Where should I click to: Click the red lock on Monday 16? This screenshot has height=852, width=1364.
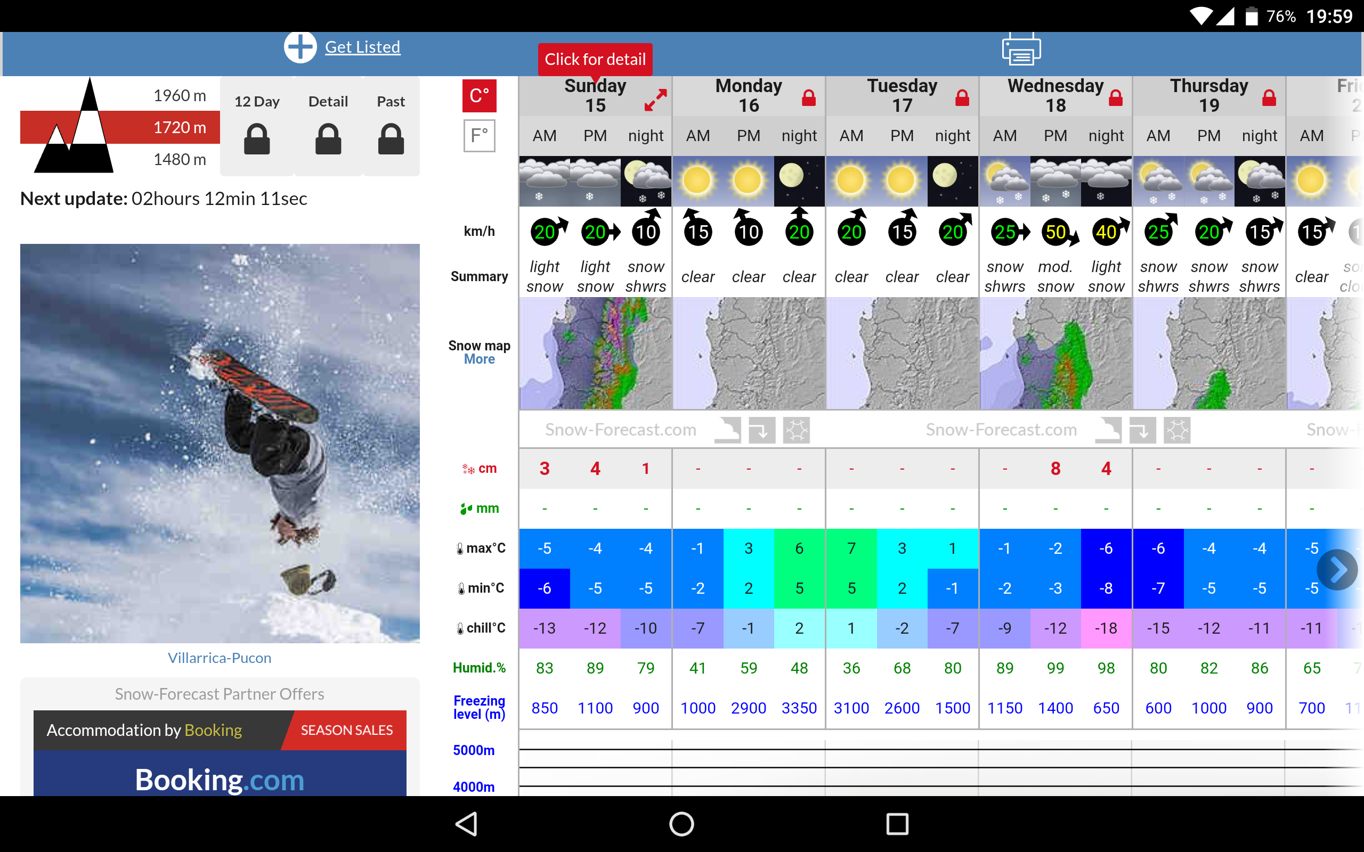[809, 98]
